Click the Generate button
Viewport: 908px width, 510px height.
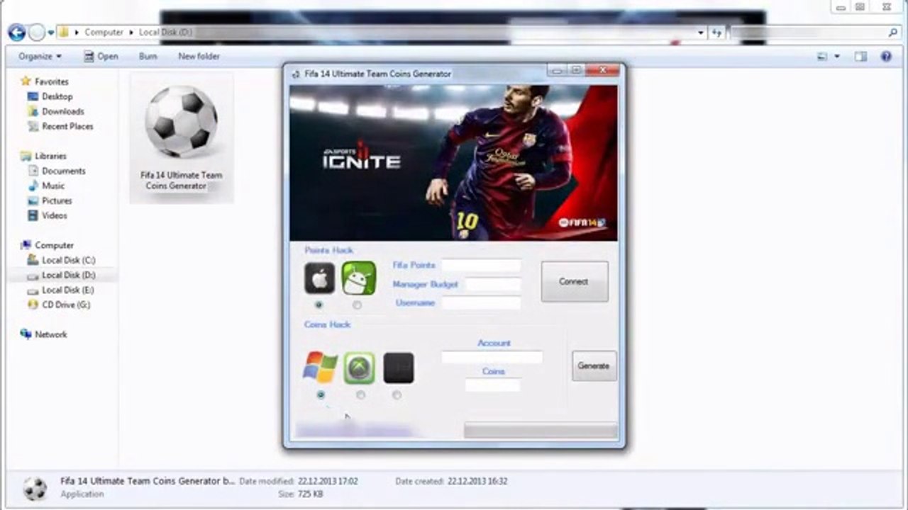click(594, 365)
